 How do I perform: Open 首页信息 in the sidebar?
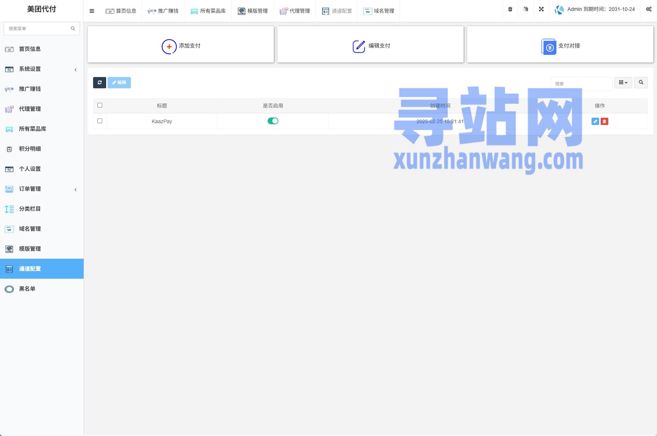click(42, 49)
